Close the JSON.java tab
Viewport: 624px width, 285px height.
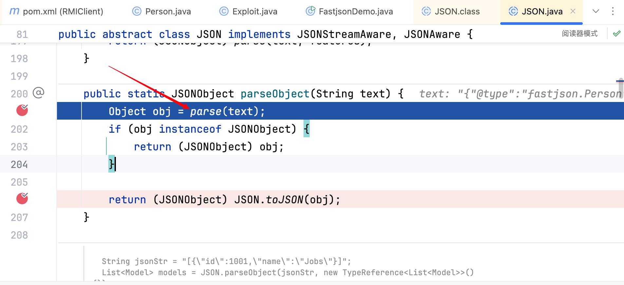pos(573,11)
